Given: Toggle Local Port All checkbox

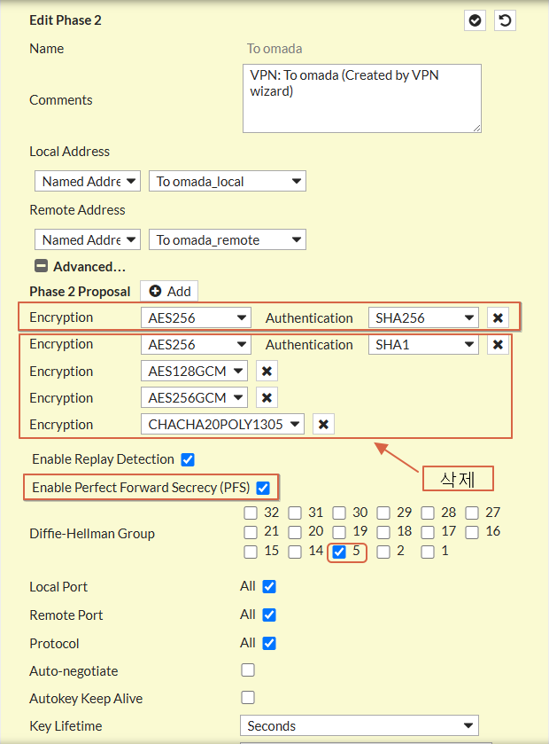Looking at the screenshot, I should (269, 586).
